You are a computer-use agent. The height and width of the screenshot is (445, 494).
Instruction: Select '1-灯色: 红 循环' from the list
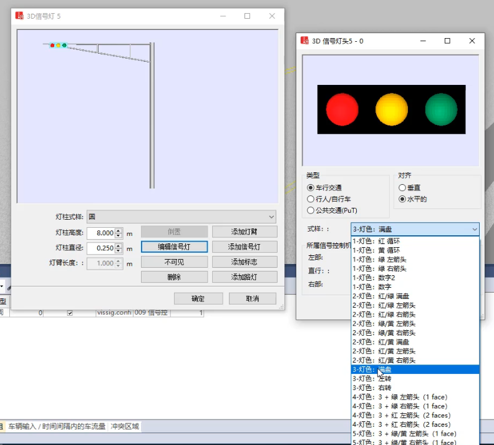pyautogui.click(x=415, y=241)
